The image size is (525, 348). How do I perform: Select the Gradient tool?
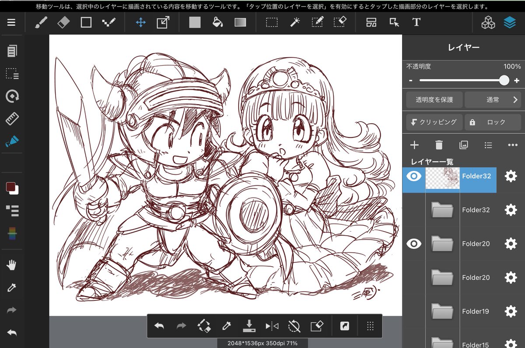(x=240, y=22)
